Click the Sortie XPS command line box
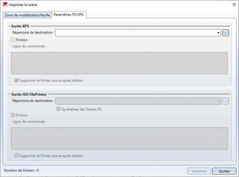Viewport: 239px width, 177px height. click(119, 63)
